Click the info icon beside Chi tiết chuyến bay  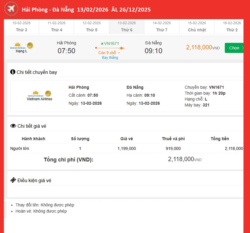click(x=13, y=72)
